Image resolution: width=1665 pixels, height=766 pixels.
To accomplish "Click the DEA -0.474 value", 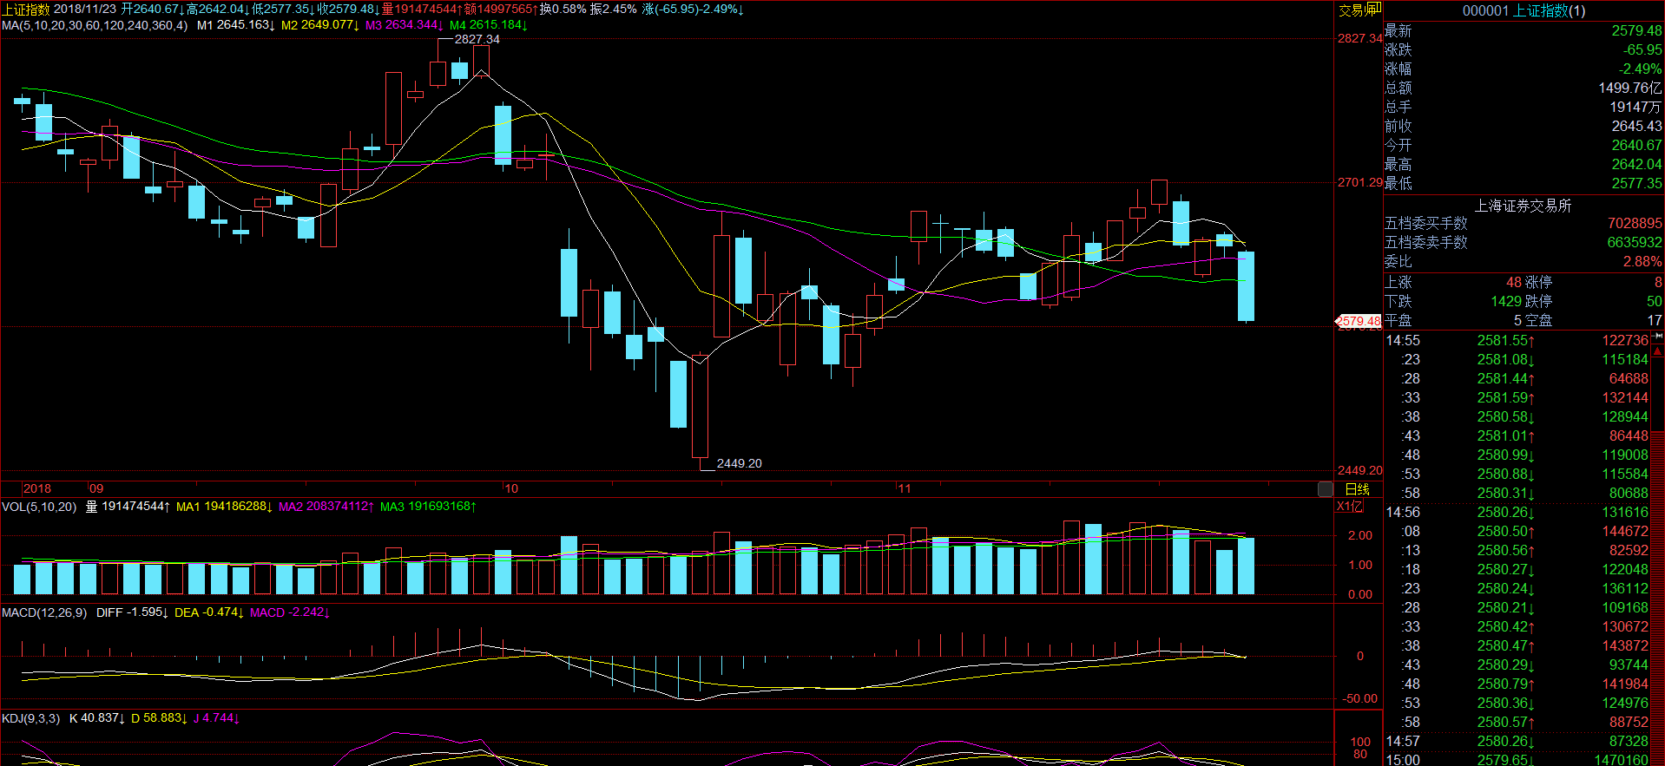I will 209,612.
